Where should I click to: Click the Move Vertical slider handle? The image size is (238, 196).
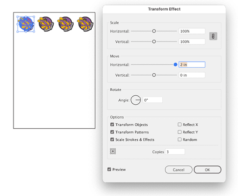(154, 75)
